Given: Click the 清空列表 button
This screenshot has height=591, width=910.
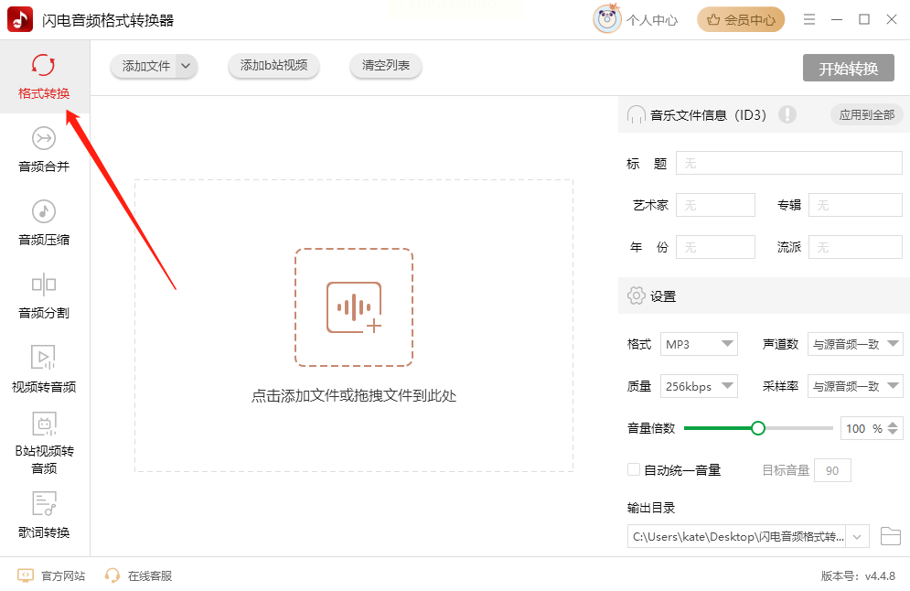Looking at the screenshot, I should coord(385,65).
